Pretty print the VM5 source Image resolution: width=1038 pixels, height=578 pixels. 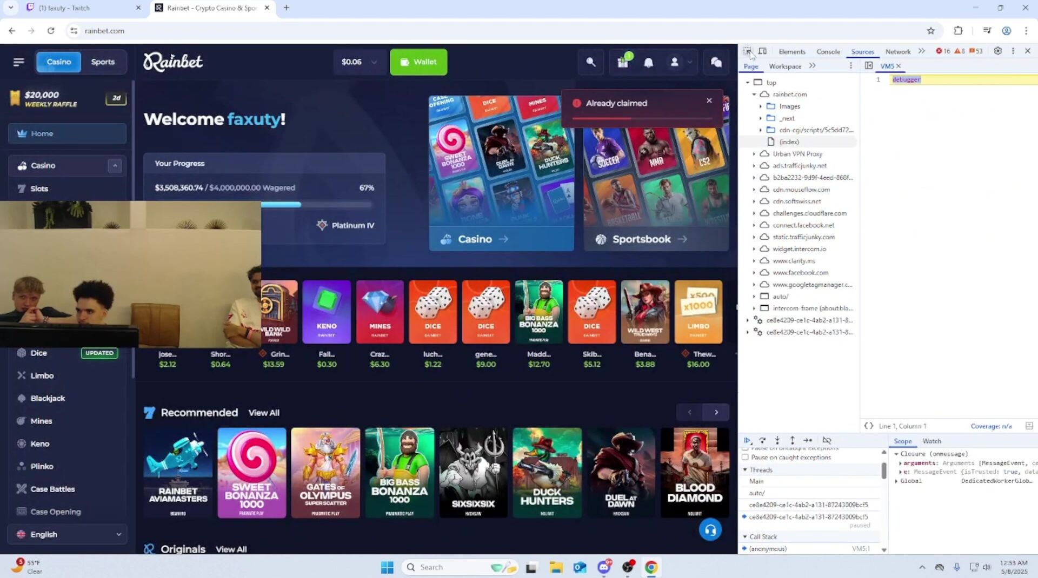point(869,426)
